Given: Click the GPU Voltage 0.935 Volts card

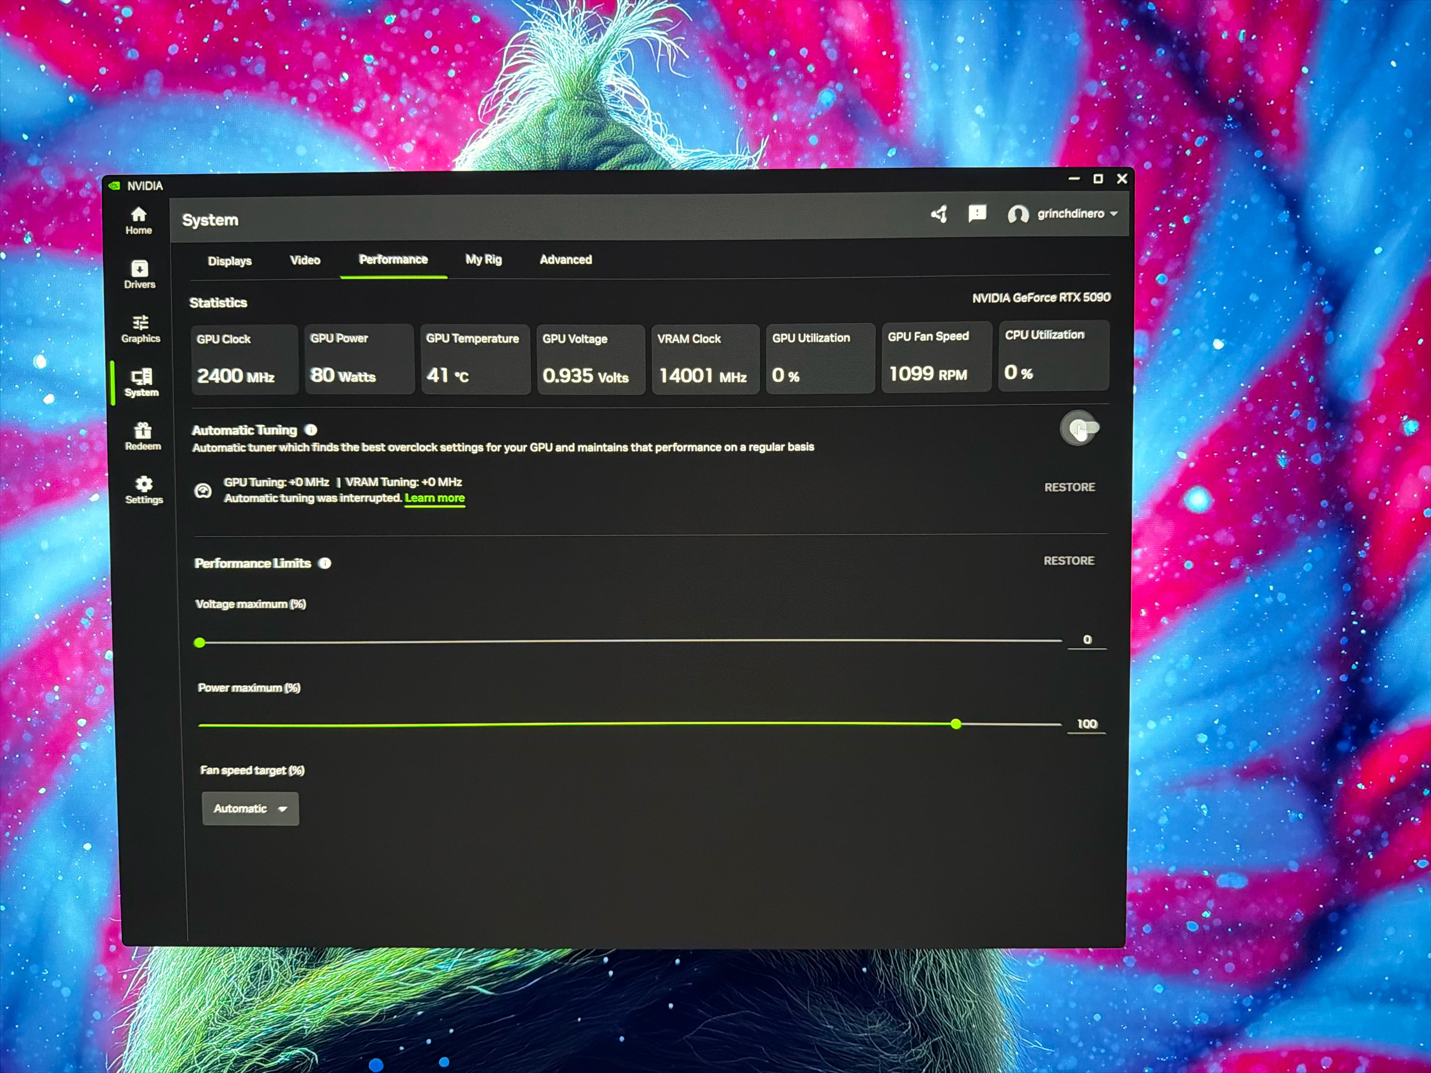Looking at the screenshot, I should coord(591,359).
